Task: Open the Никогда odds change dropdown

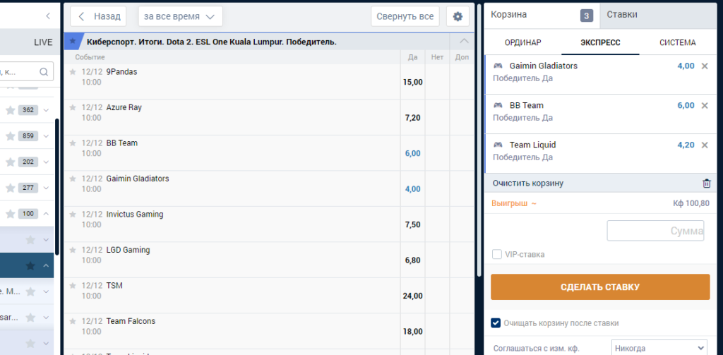Action: pyautogui.click(x=659, y=348)
